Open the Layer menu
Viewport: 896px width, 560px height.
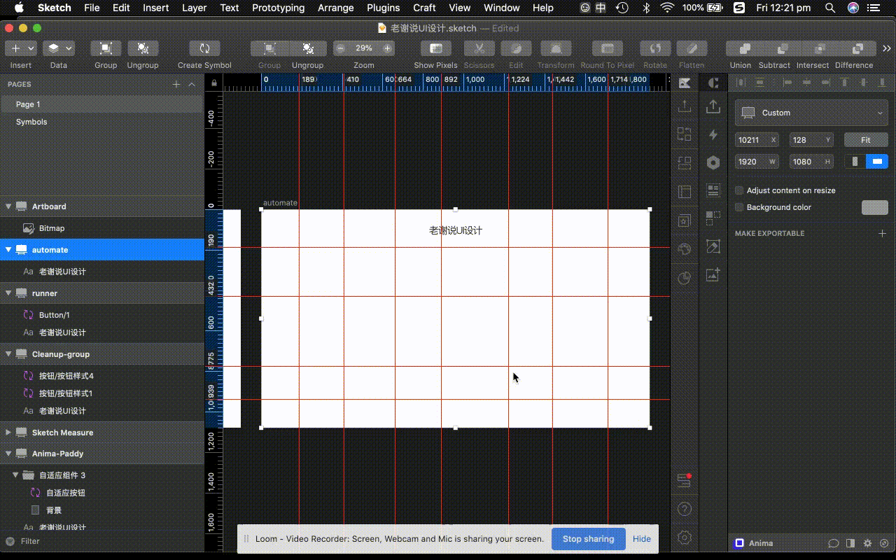tap(194, 8)
